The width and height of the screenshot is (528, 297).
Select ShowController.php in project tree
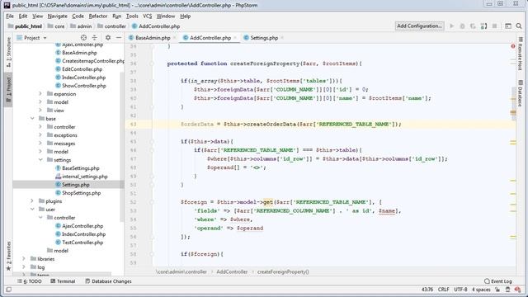coord(81,86)
